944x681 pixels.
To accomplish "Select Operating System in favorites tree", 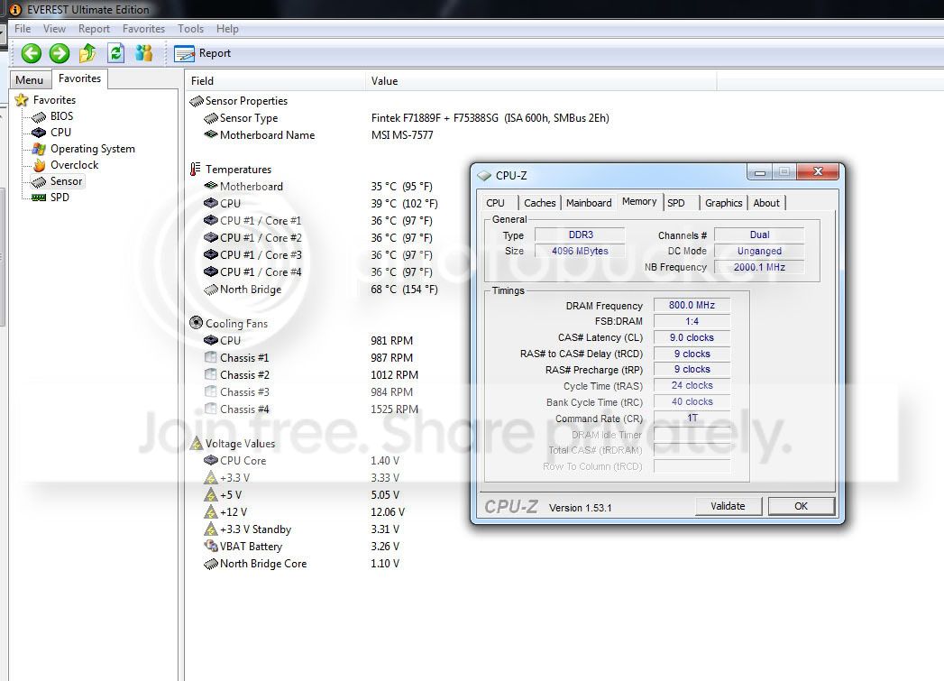I will point(92,149).
